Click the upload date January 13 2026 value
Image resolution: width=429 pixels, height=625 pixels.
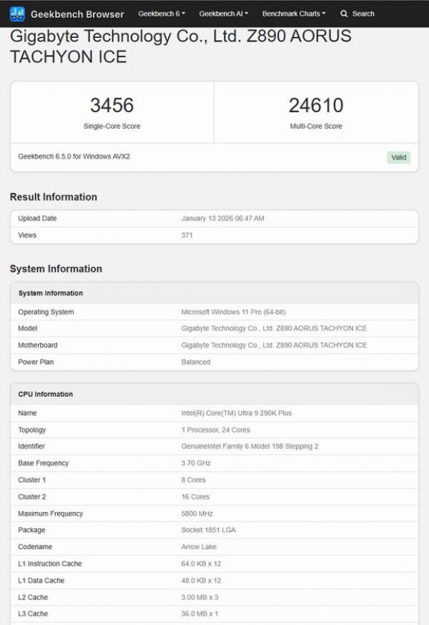222,218
